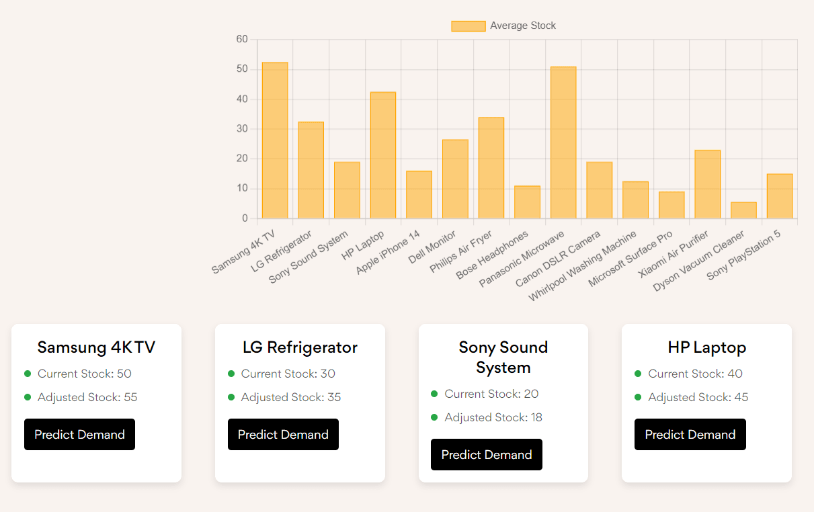The image size is (814, 512).
Task: Click the Samsung 4K TV card heading
Action: coord(96,347)
